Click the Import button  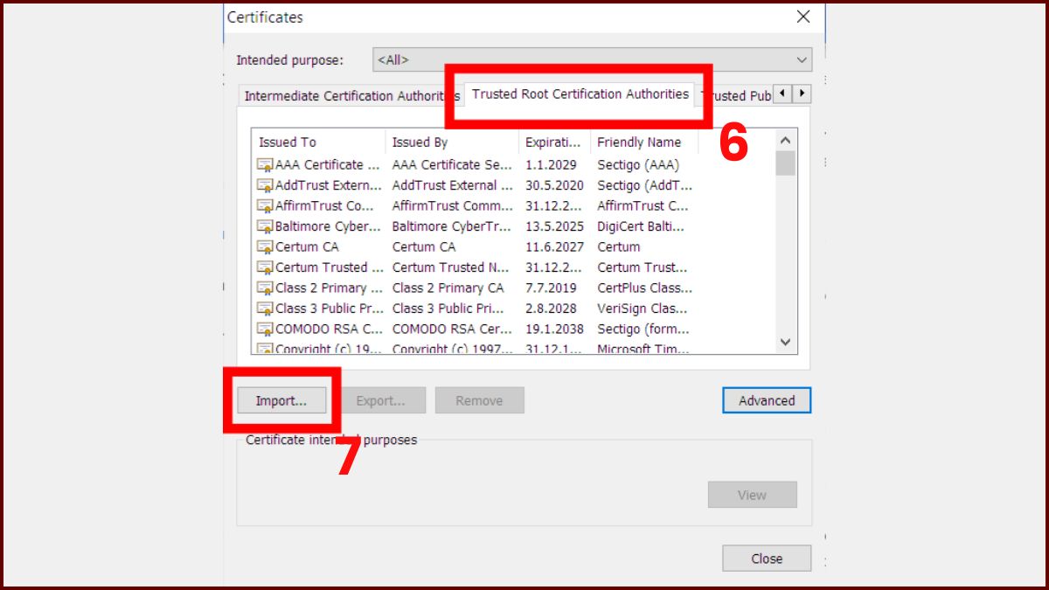pos(281,399)
